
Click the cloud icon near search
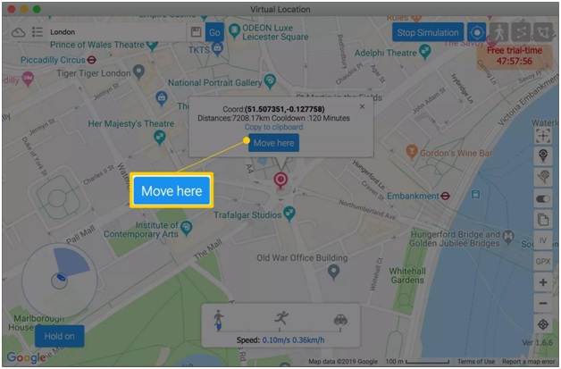pyautogui.click(x=18, y=32)
